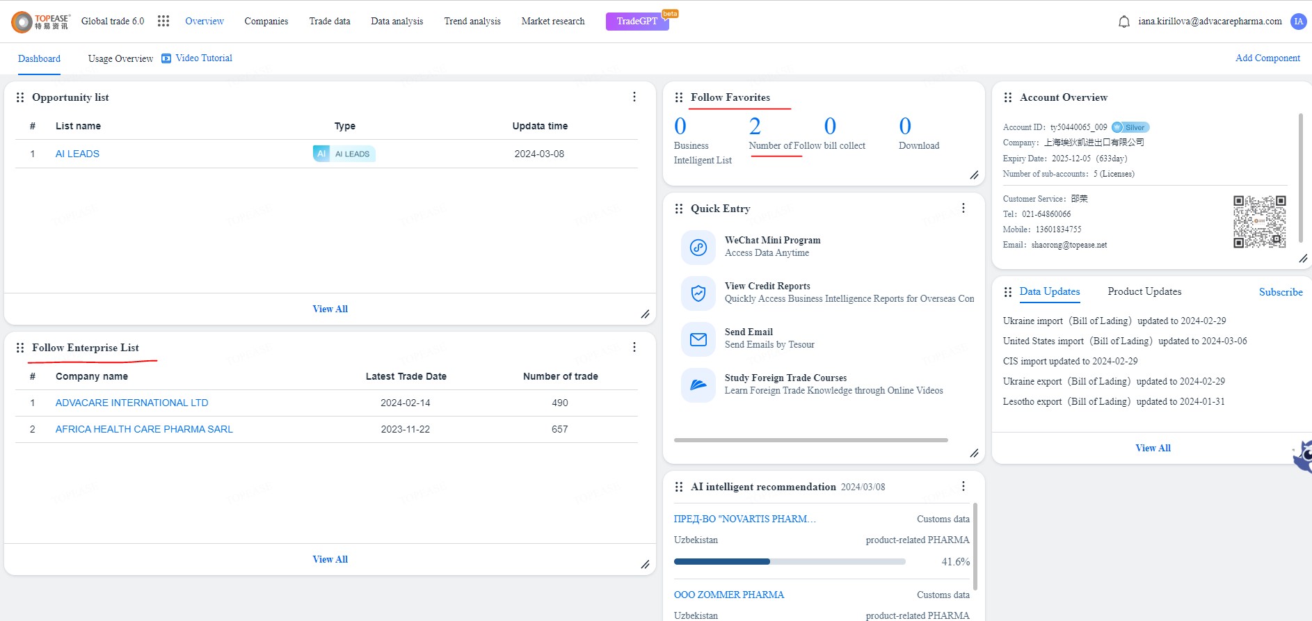The image size is (1312, 621).
Task: Open ADVACARE INTERNATIONAL LTD company
Action: pyautogui.click(x=131, y=403)
